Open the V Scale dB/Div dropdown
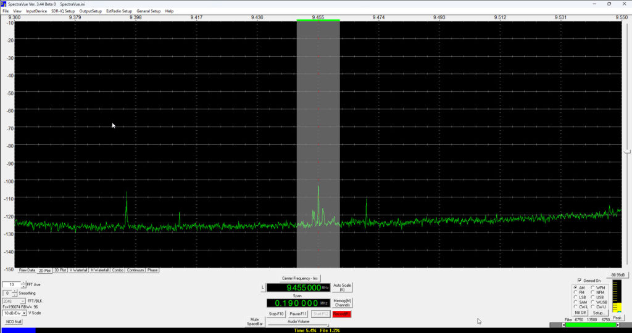 pos(24,313)
